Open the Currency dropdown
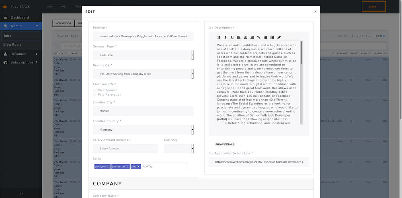Image resolution: width=402 pixels, height=198 pixels. point(179,149)
